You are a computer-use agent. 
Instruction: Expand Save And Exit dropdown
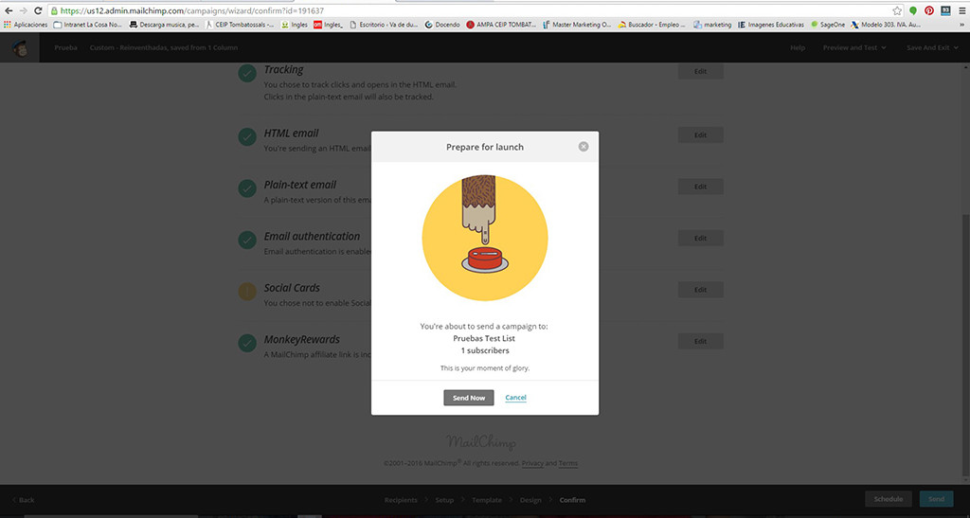[932, 47]
